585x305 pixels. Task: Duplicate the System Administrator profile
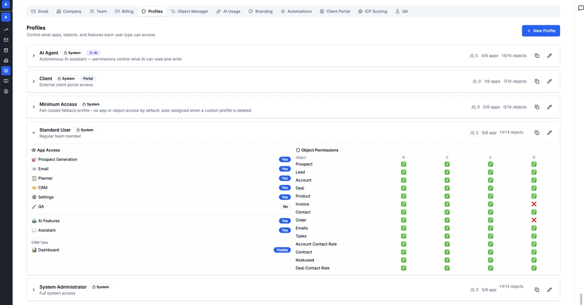click(537, 289)
